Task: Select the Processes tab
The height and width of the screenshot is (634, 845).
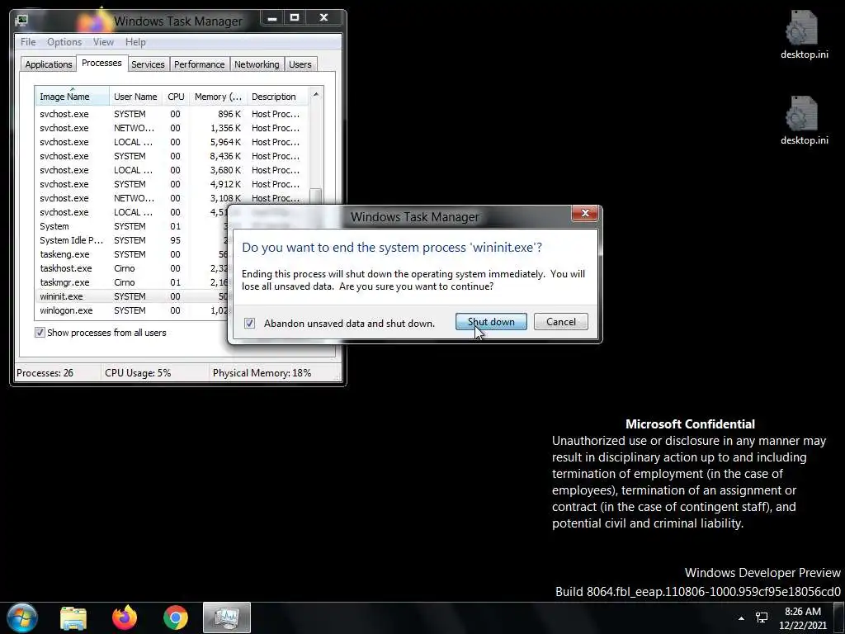Action: pyautogui.click(x=101, y=63)
